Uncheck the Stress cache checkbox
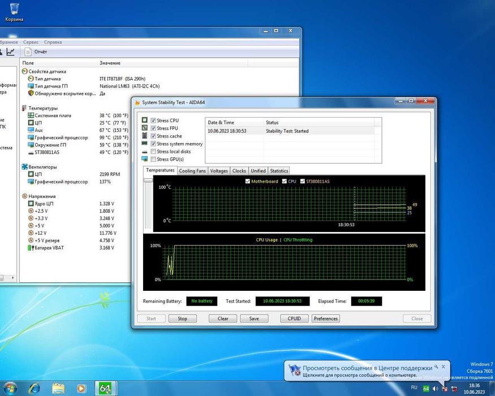The width and height of the screenshot is (495, 396). [x=153, y=136]
